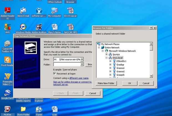Click the folder tree scrollbar down arrow
The height and width of the screenshot is (116, 172).
pyautogui.click(x=151, y=76)
